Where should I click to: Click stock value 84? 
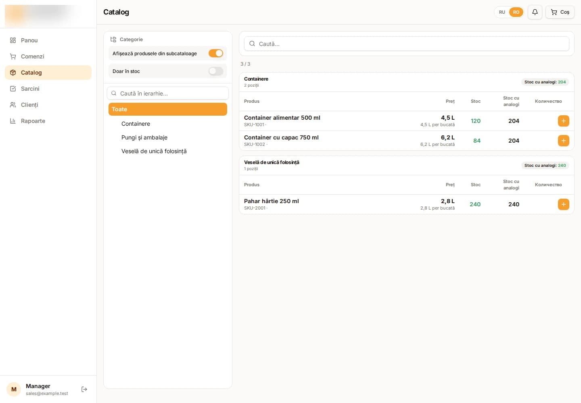point(477,141)
